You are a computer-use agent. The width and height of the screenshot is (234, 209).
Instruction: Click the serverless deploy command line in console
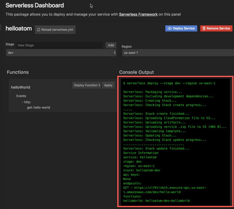[169, 83]
